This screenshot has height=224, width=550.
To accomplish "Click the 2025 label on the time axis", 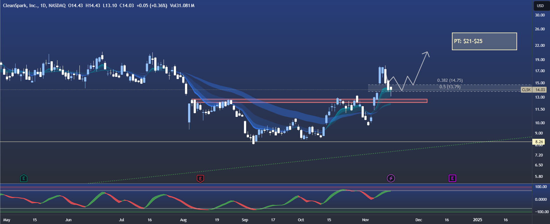I will 477,220.
